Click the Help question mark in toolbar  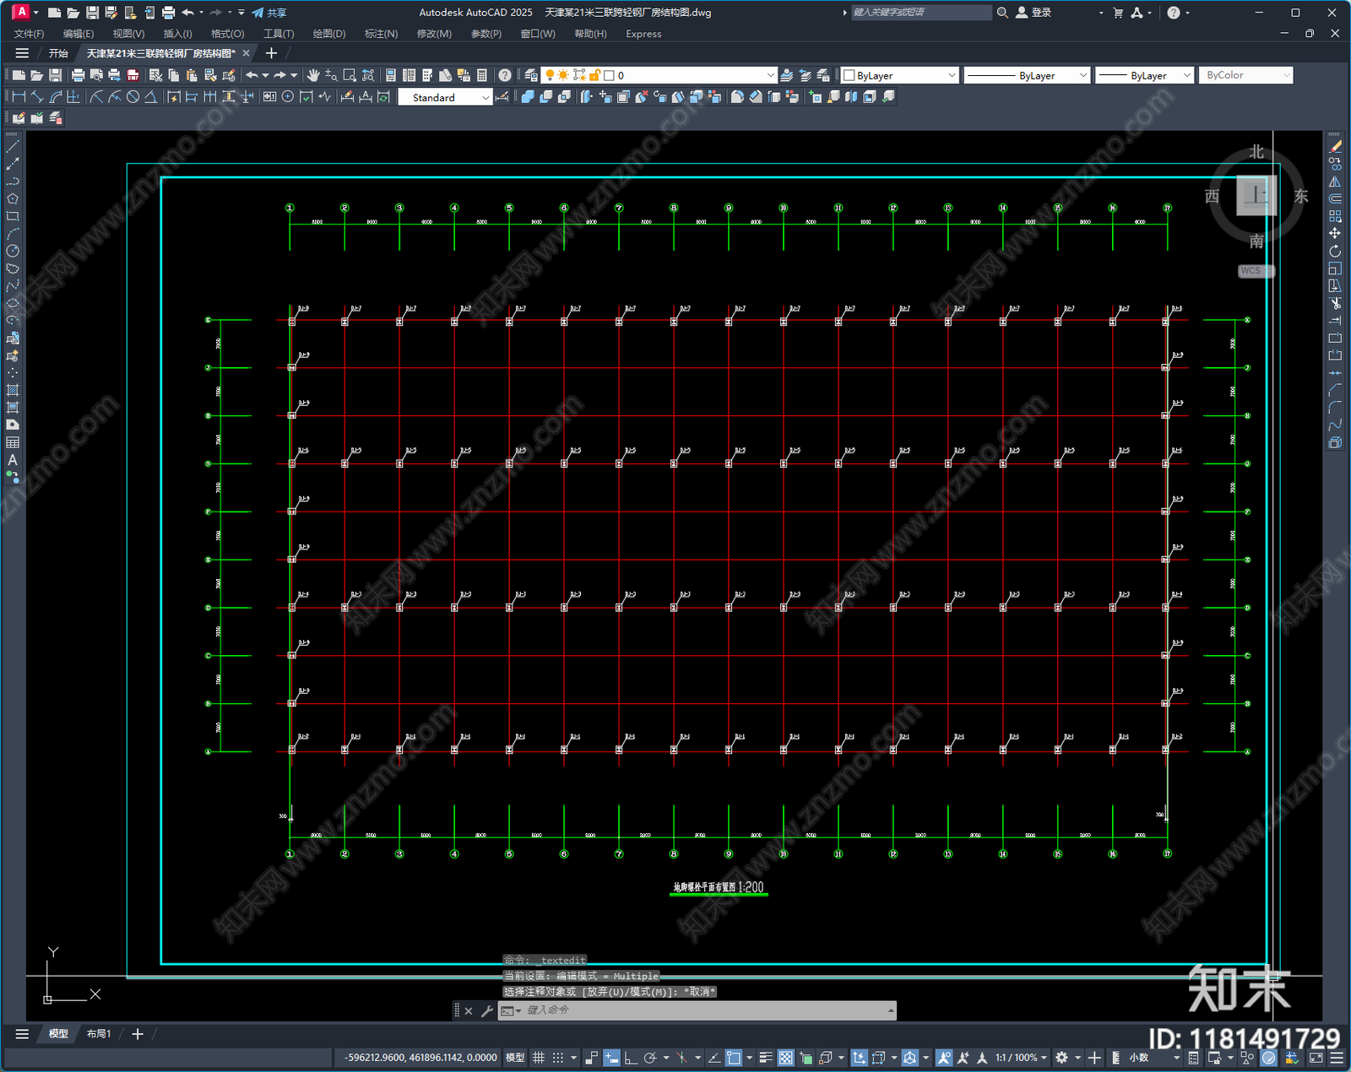coord(505,75)
